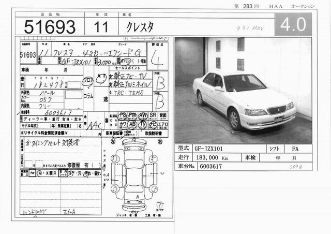331x234 pixels.
Task: Click the faint 369.6 handwritten note
Action: point(295,167)
